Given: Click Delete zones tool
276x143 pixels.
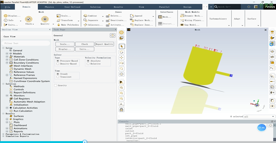Looking at the screenshot, I should (114, 16).
